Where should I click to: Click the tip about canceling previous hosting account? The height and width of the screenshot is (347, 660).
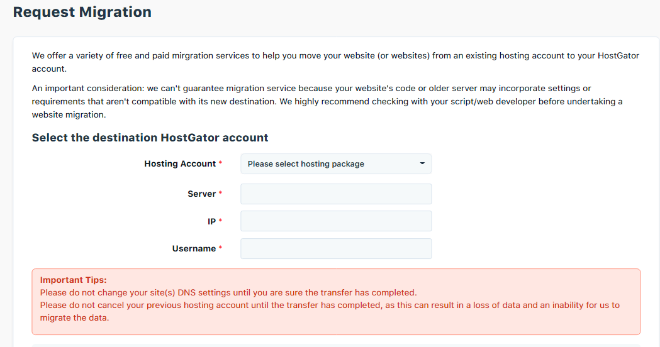tap(330, 311)
